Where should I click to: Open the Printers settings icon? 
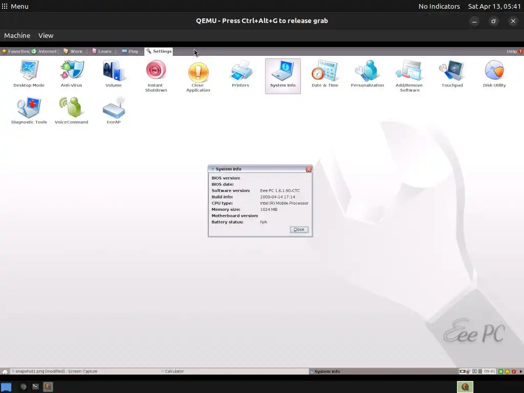tap(241, 74)
